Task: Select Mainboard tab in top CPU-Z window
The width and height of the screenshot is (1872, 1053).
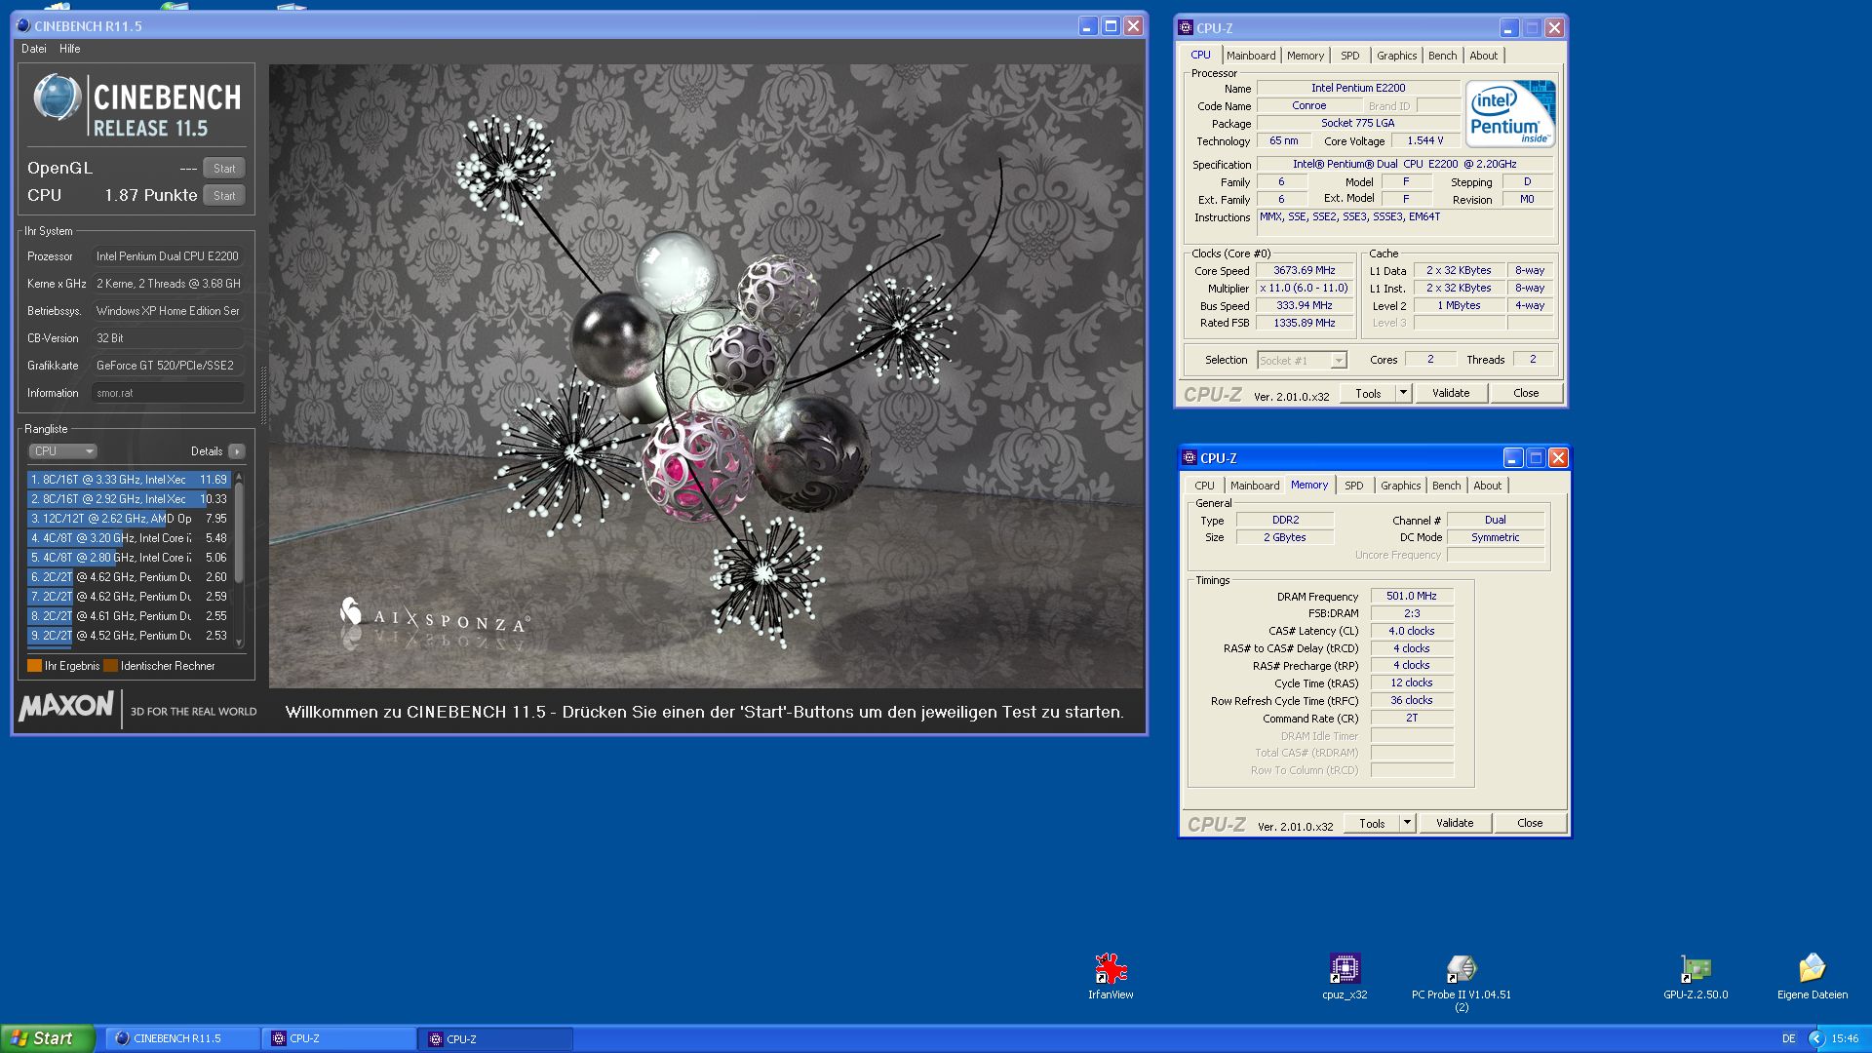Action: coord(1251,56)
